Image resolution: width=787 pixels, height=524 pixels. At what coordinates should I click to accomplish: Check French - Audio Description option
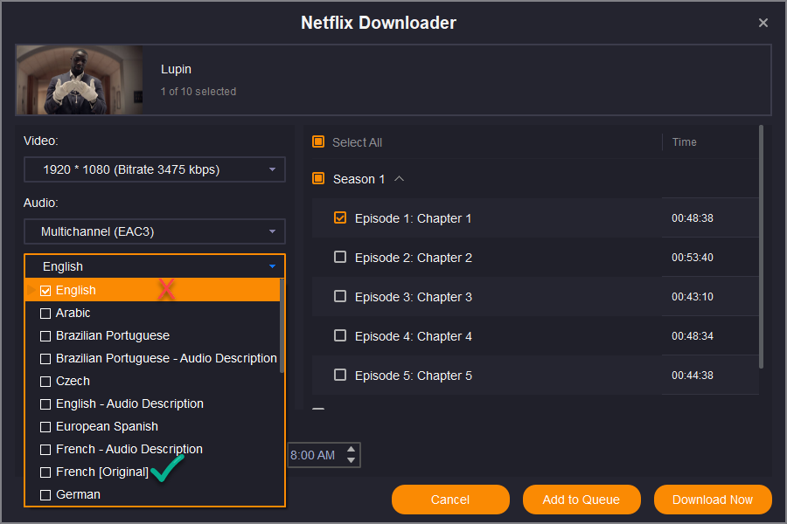click(45, 450)
